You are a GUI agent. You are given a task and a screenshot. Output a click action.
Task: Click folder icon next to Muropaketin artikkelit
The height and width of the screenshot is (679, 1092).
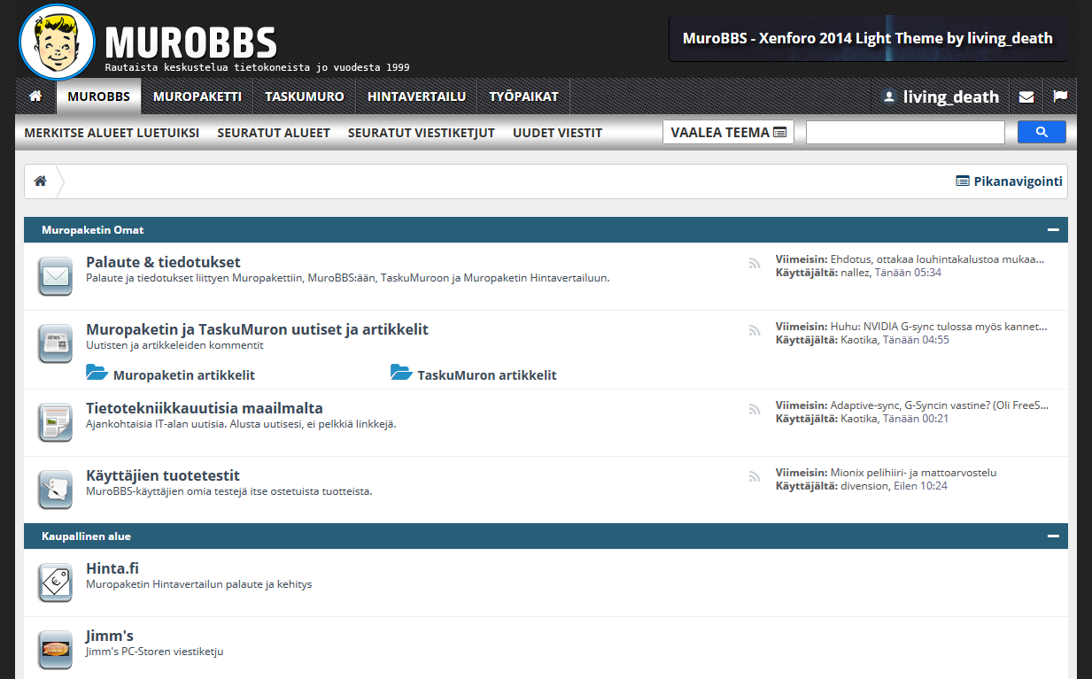pos(97,373)
